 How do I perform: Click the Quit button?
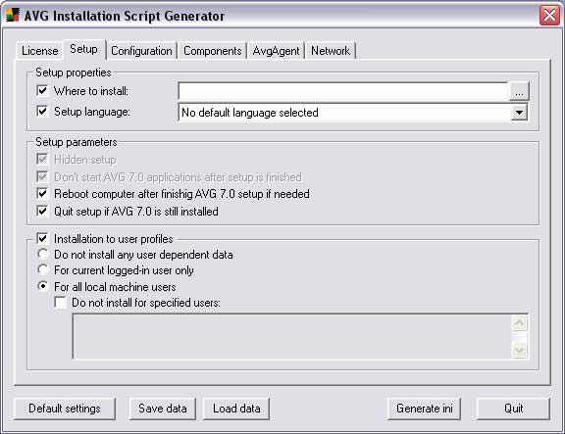click(513, 409)
